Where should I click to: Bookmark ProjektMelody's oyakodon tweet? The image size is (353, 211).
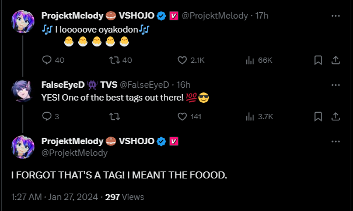(318, 60)
